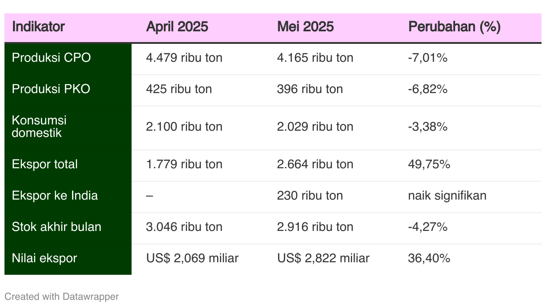Click the April 2025 column header
Image resolution: width=546 pixels, height=307 pixels.
coord(177,27)
